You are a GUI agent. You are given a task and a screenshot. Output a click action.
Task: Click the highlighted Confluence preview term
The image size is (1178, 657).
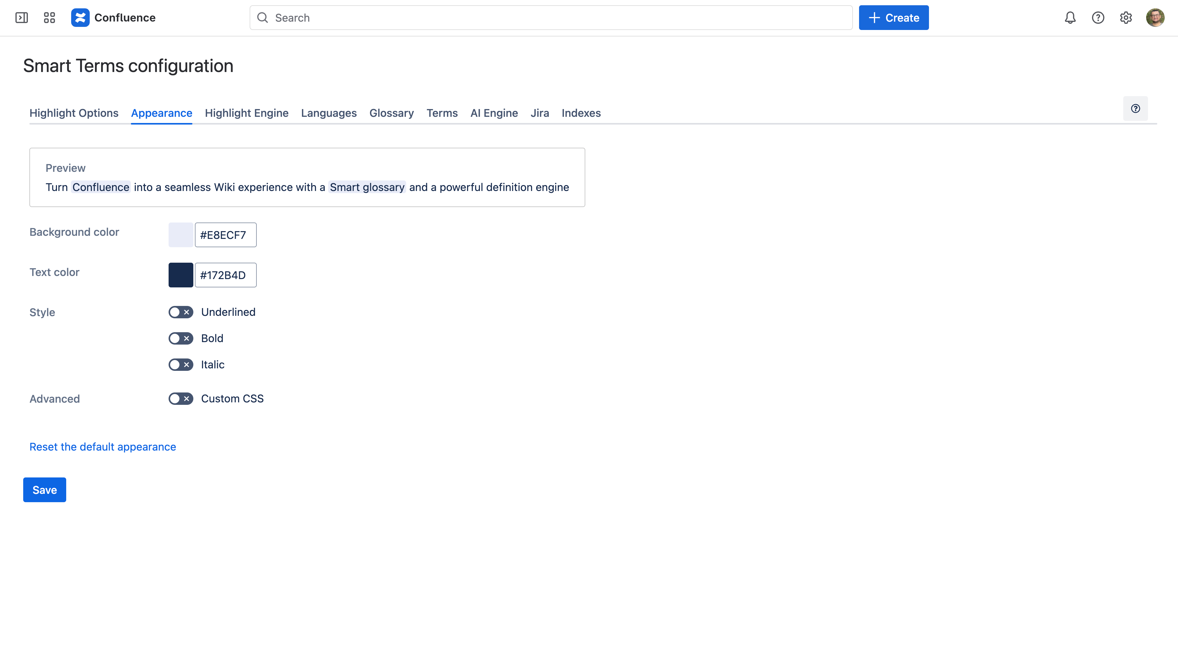tap(101, 187)
